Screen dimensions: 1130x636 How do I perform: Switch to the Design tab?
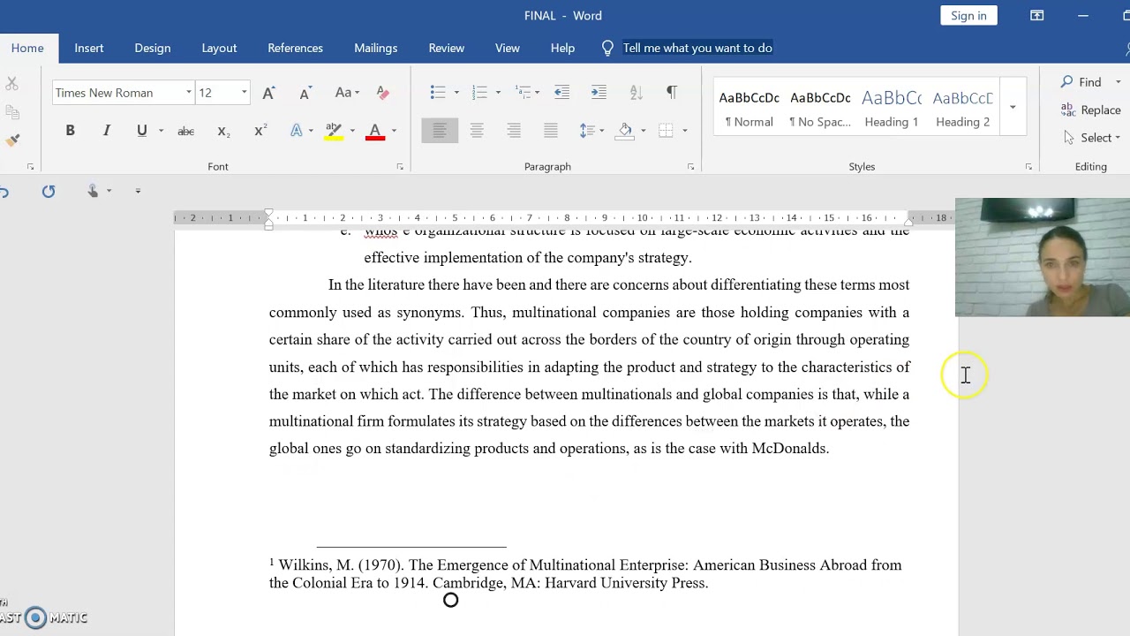coord(153,48)
